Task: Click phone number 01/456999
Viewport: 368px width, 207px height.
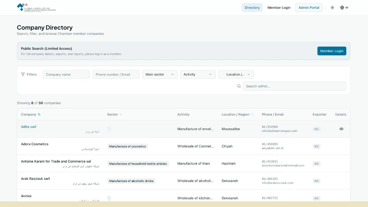Action: click(270, 144)
